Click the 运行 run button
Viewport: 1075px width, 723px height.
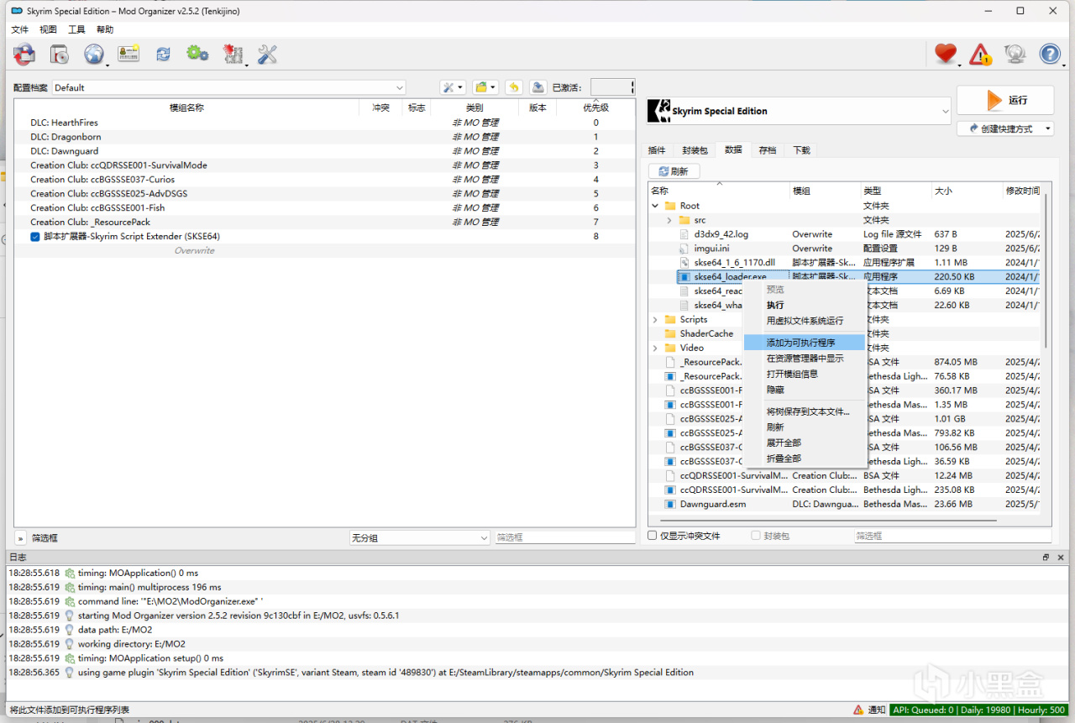[1006, 100]
